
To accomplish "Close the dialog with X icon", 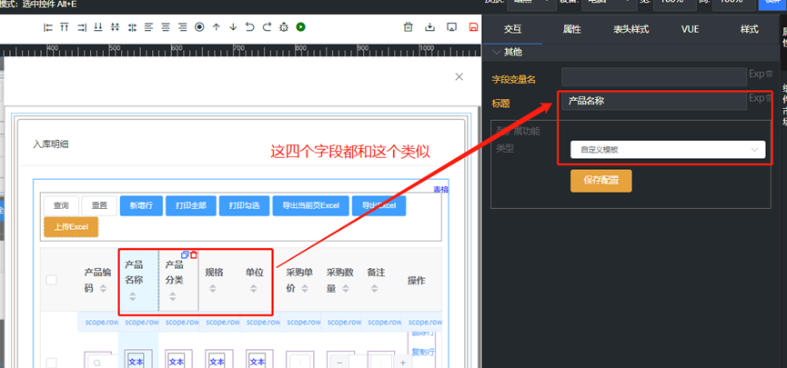I will point(459,76).
